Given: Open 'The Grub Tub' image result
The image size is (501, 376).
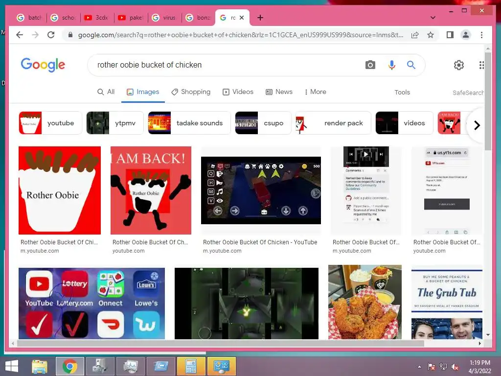Looking at the screenshot, I should (447, 302).
